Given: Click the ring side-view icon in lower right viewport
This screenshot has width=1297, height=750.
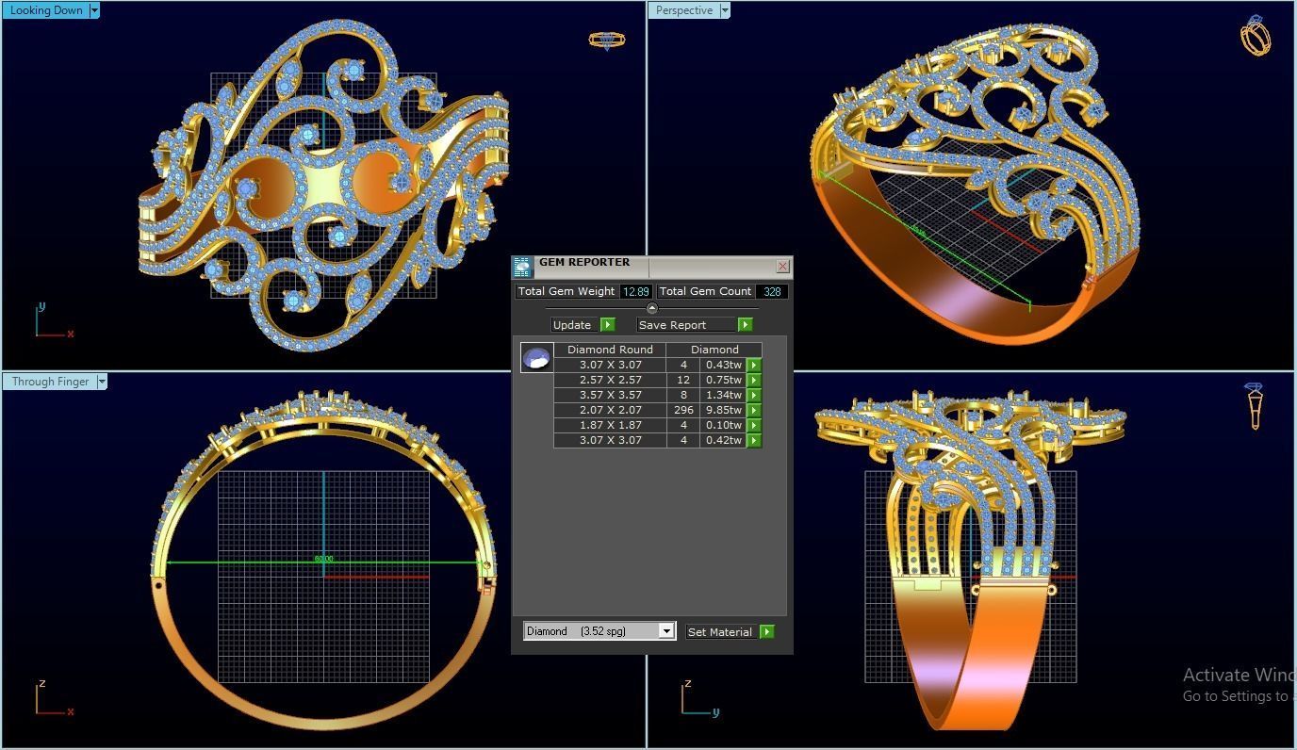Looking at the screenshot, I should (1254, 406).
